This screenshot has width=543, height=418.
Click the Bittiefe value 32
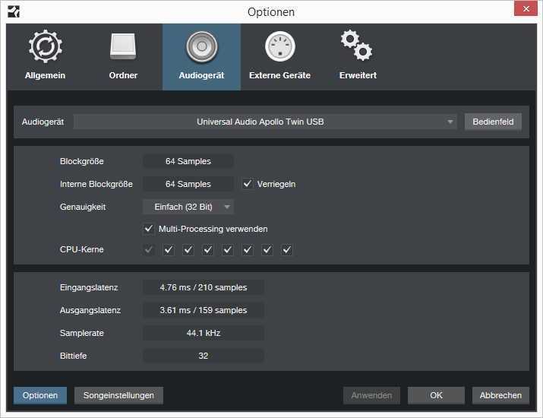[204, 356]
